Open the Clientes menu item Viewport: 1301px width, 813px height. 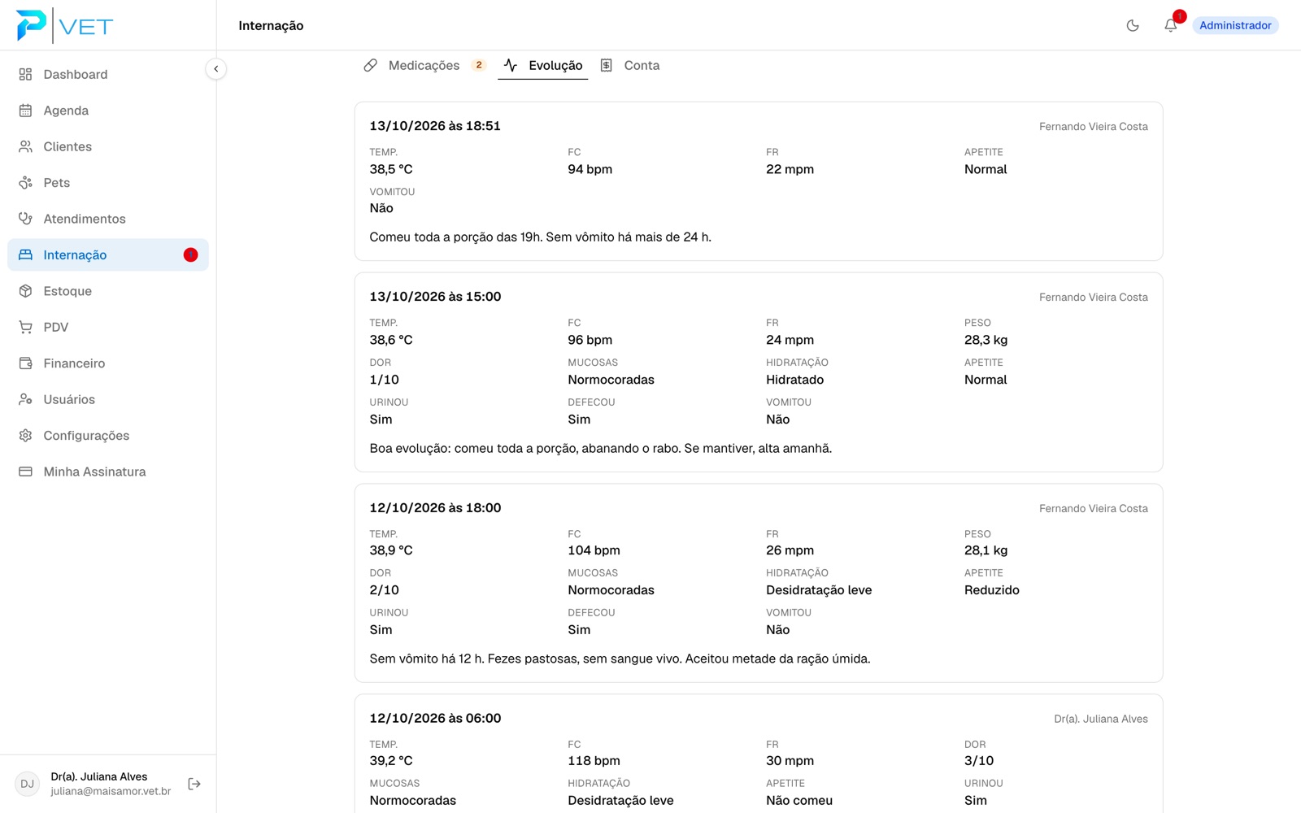[108, 146]
